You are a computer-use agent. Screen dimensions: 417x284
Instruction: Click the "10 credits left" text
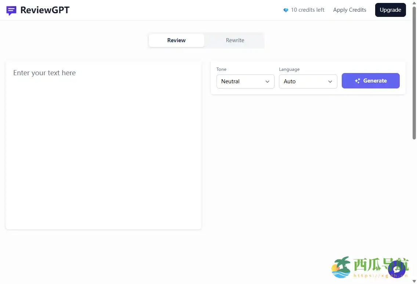coord(308,10)
